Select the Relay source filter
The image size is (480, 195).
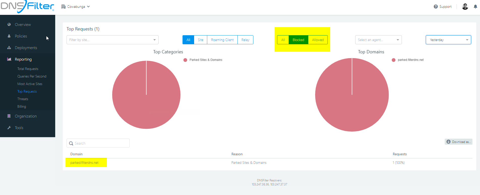click(245, 40)
